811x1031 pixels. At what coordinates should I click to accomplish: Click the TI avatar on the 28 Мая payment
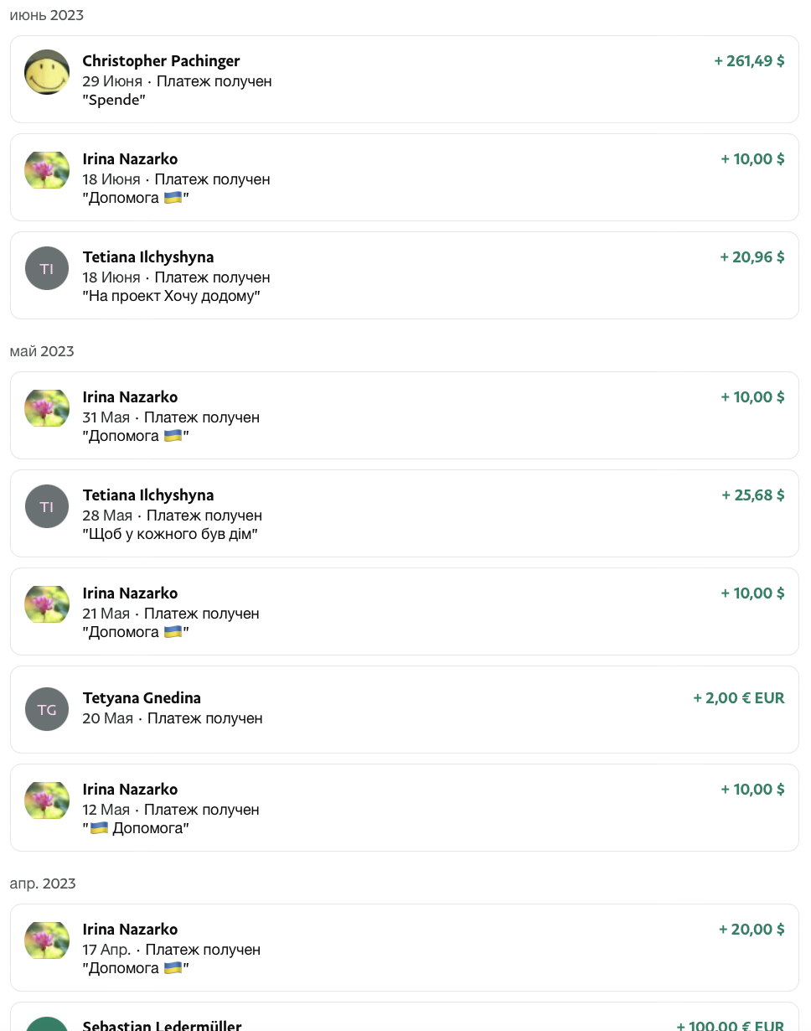(x=47, y=506)
